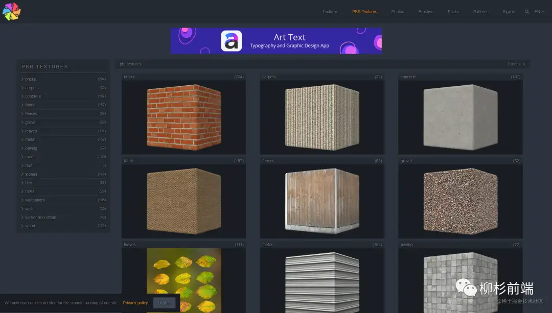552x313 pixels.
Task: Go to the Patterns page
Action: pos(480,12)
